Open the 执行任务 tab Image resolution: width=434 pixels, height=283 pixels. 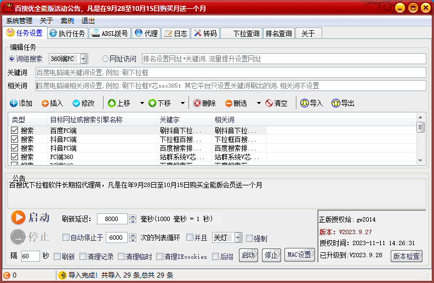point(68,33)
